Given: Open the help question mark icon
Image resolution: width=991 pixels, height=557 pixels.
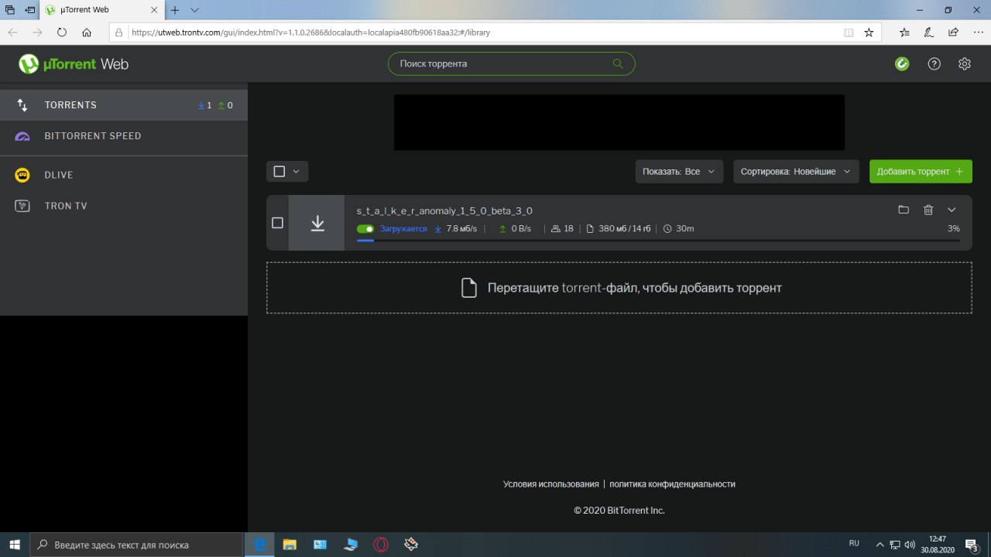Looking at the screenshot, I should [x=934, y=64].
